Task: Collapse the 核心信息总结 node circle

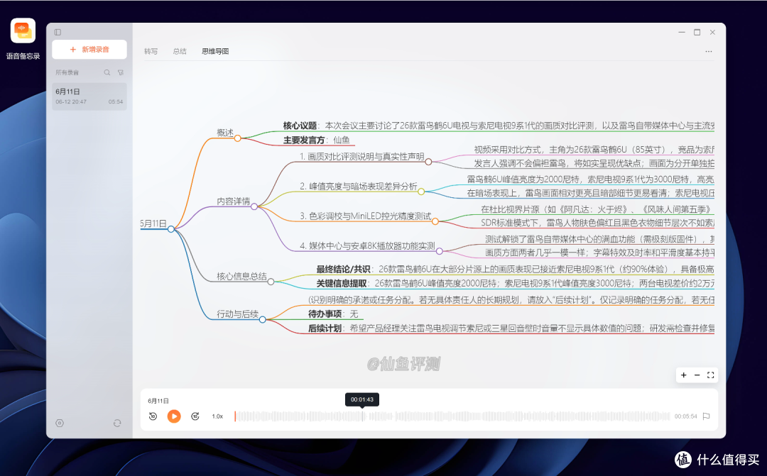Action: pos(271,282)
